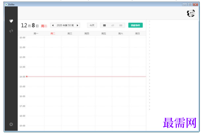This screenshot has width=203, height=134.
Task: Click the 16:00 time label
Action: tap(22, 96)
